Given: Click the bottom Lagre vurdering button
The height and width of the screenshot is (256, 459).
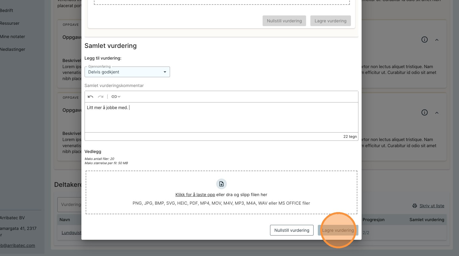Looking at the screenshot, I should [338, 230].
